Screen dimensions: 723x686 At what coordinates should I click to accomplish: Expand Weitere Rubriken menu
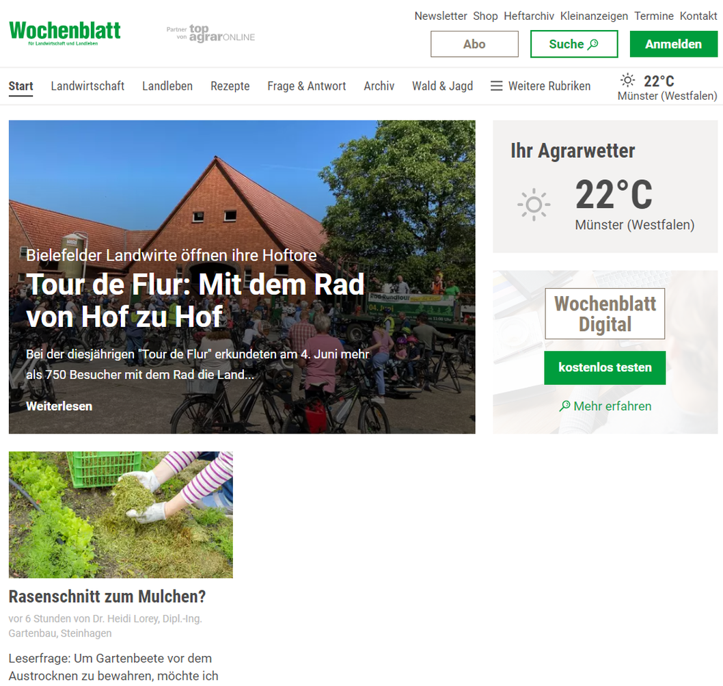541,86
